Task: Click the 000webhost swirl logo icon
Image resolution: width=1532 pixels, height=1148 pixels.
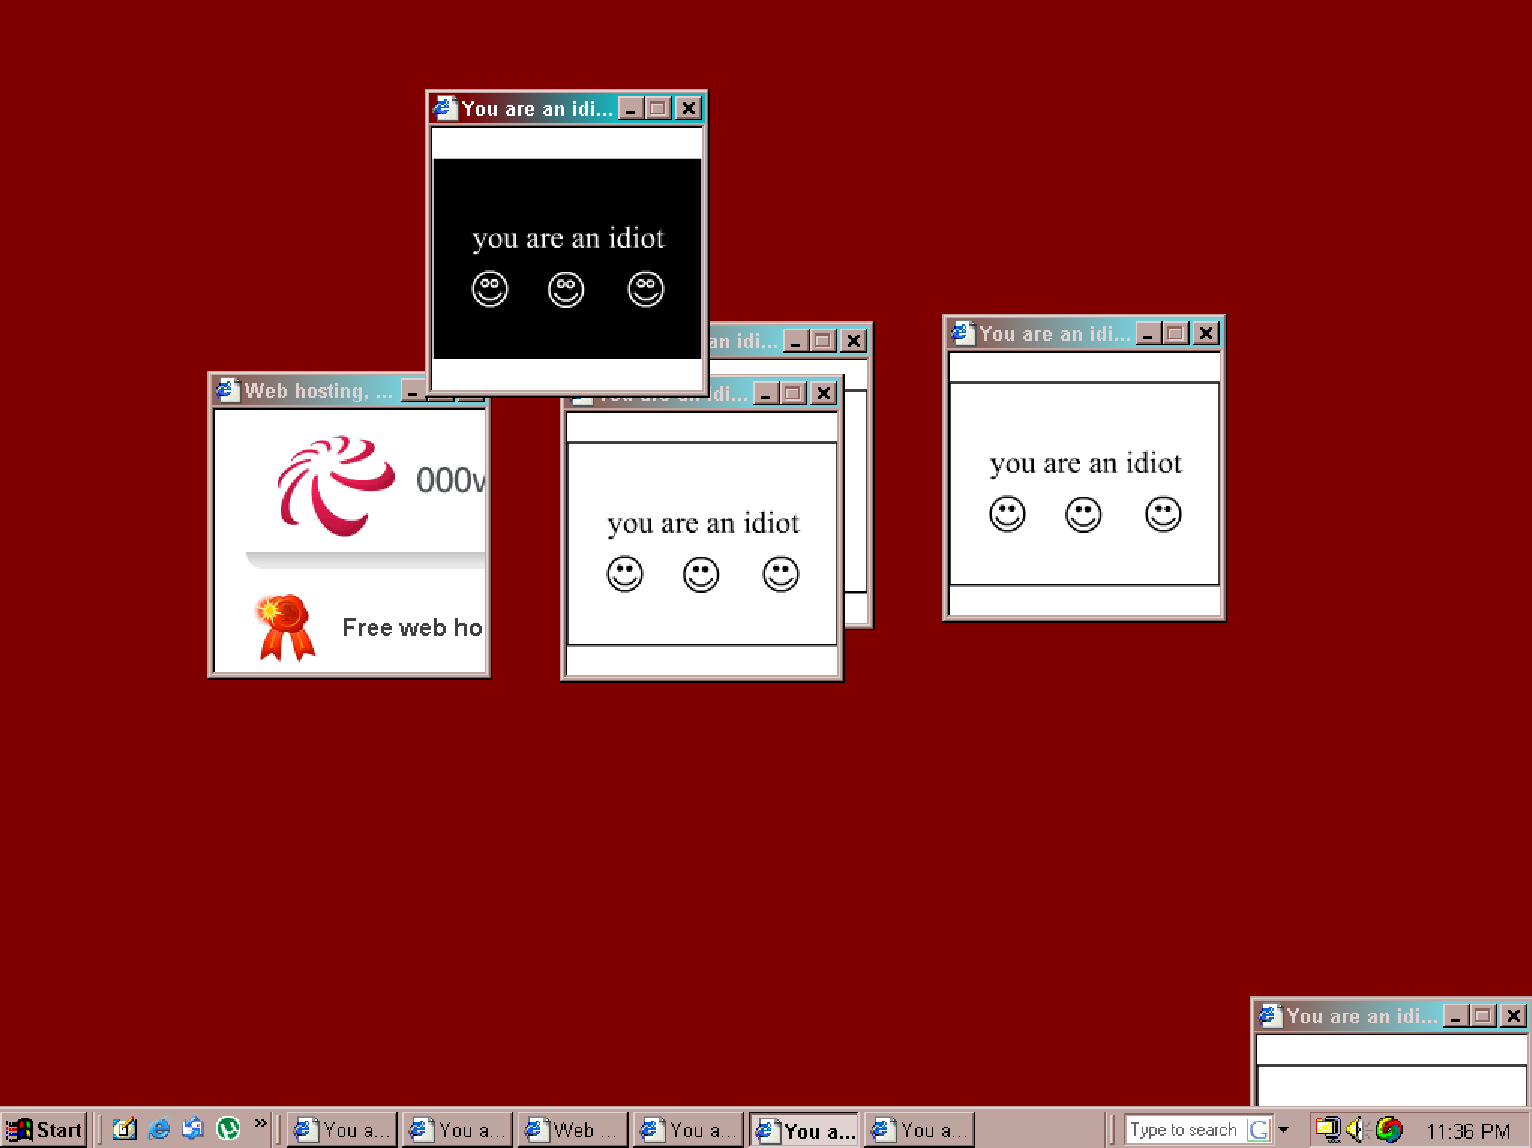Action: tap(326, 482)
